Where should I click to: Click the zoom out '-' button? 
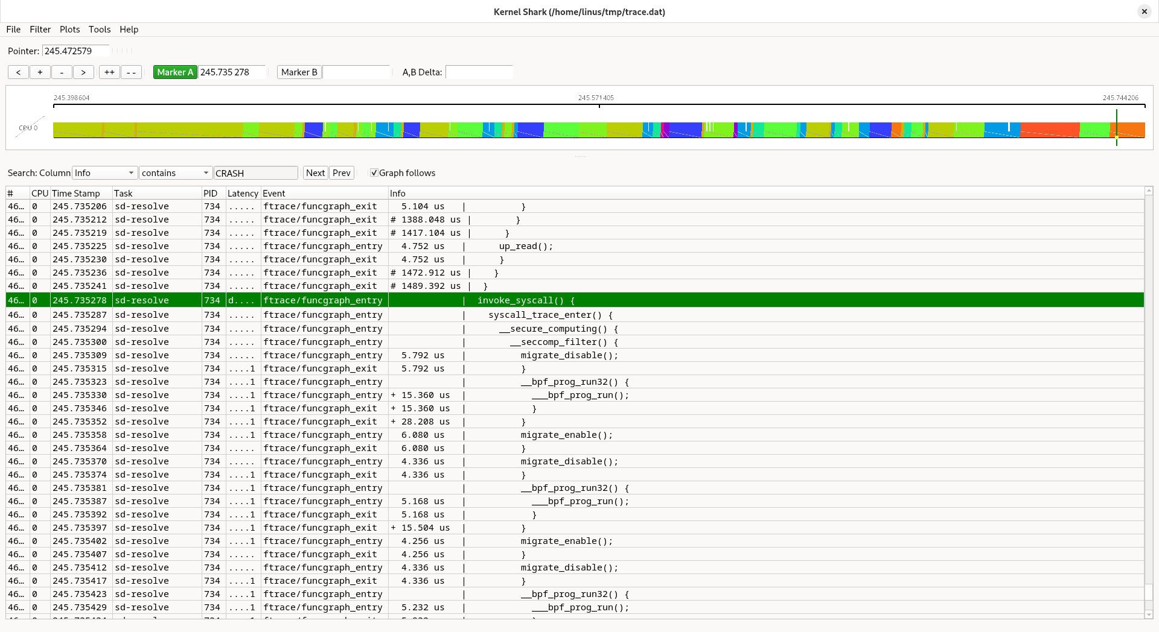click(62, 72)
